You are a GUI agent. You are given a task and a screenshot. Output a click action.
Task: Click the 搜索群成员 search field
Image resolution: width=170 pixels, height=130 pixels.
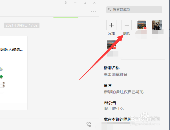134,10
